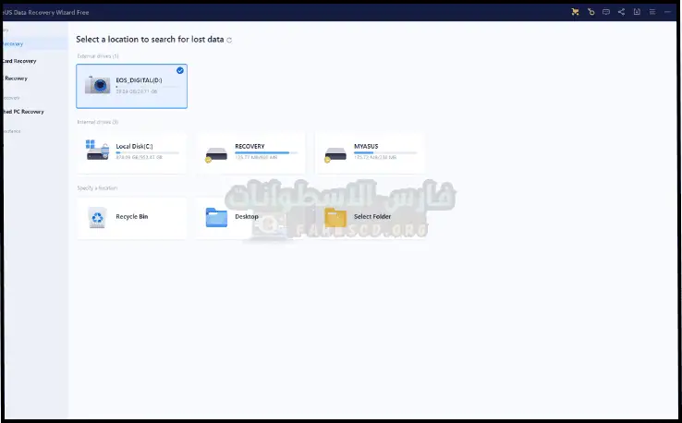Click the shopping cart upgrade icon
Screen dimensions: 682x423
pos(576,12)
